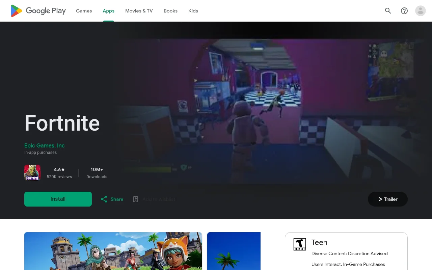Open the Help Center question mark icon
This screenshot has width=432, height=270.
404,11
